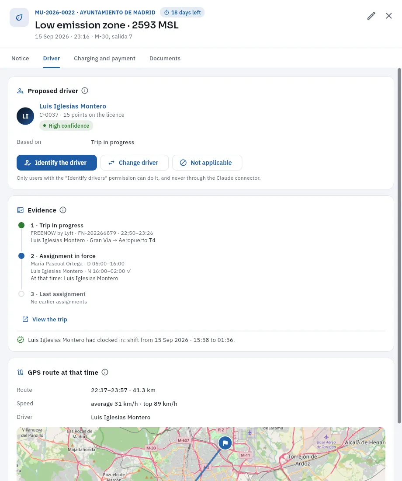Click the reference MU-2026-0022 · AYUNTAMIENTO DE MADRID
This screenshot has height=481, width=402.
click(95, 13)
